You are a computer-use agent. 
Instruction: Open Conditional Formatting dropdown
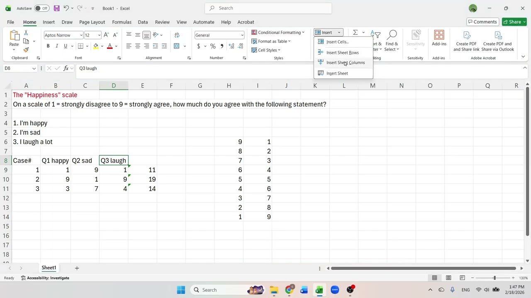pyautogui.click(x=278, y=32)
